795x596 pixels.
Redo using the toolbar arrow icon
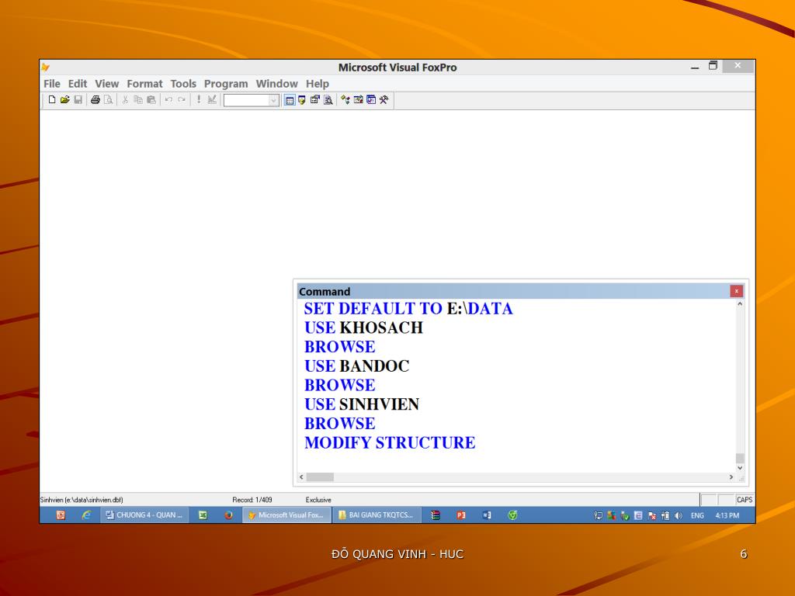click(x=182, y=100)
